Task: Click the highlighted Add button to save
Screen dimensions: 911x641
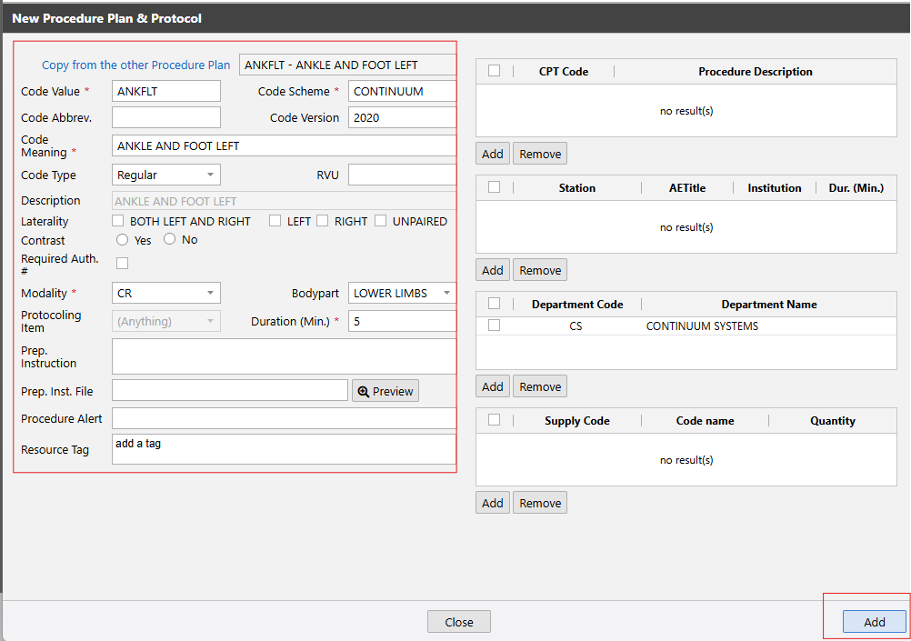Action: (x=874, y=622)
